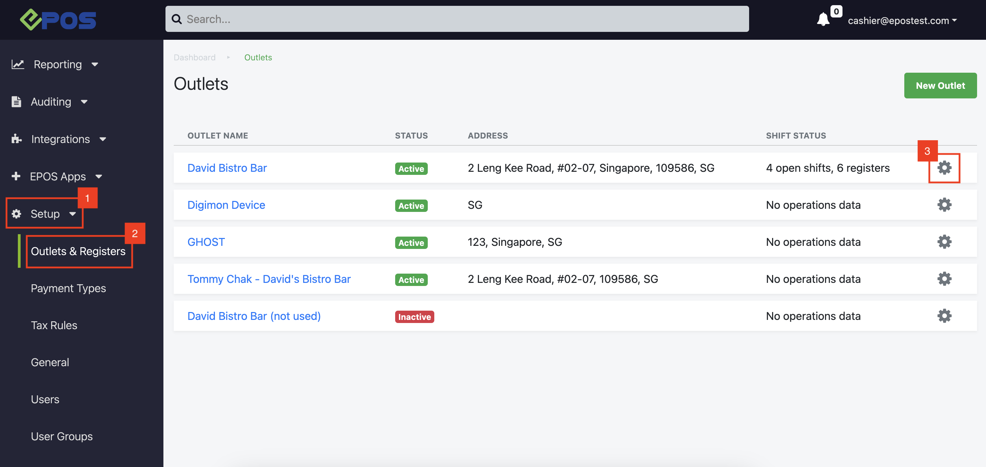This screenshot has height=467, width=986.
Task: Open gear for David Bistro Bar (not used)
Action: coord(944,316)
